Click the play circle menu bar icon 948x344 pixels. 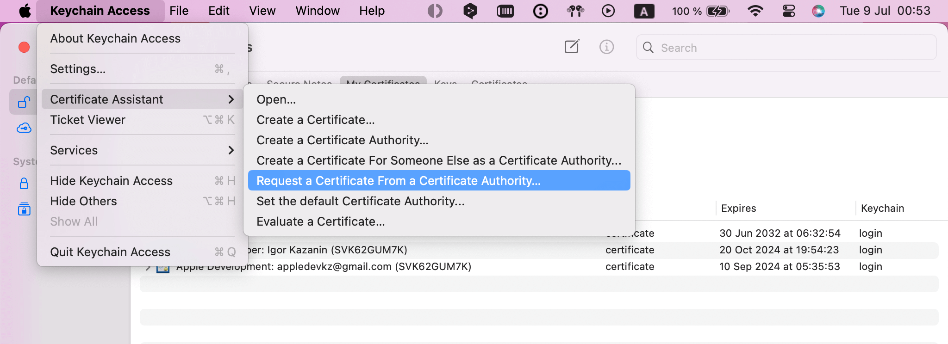[x=608, y=11]
